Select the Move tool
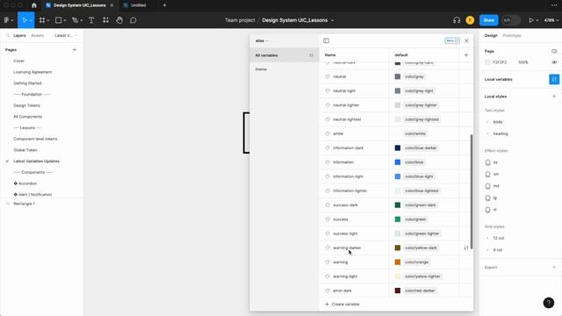The image size is (562, 316). [x=25, y=20]
